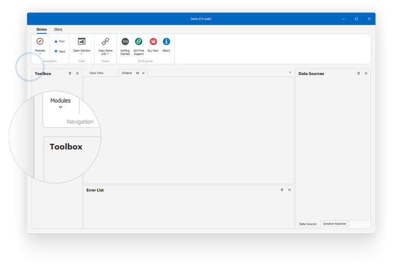
Task: Pin the Output tab
Action: pyautogui.click(x=138, y=73)
